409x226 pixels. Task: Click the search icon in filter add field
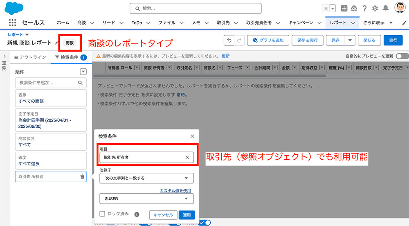coord(80,83)
